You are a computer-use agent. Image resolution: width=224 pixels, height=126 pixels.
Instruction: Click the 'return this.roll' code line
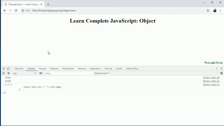pyautogui.click(x=42, y=87)
